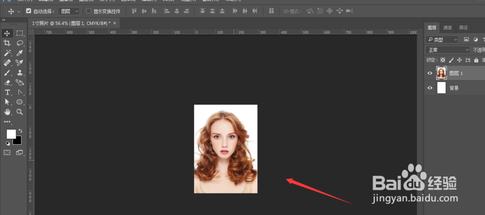485x215 pixels.
Task: Select the Lasso tool
Action: (x=20, y=43)
